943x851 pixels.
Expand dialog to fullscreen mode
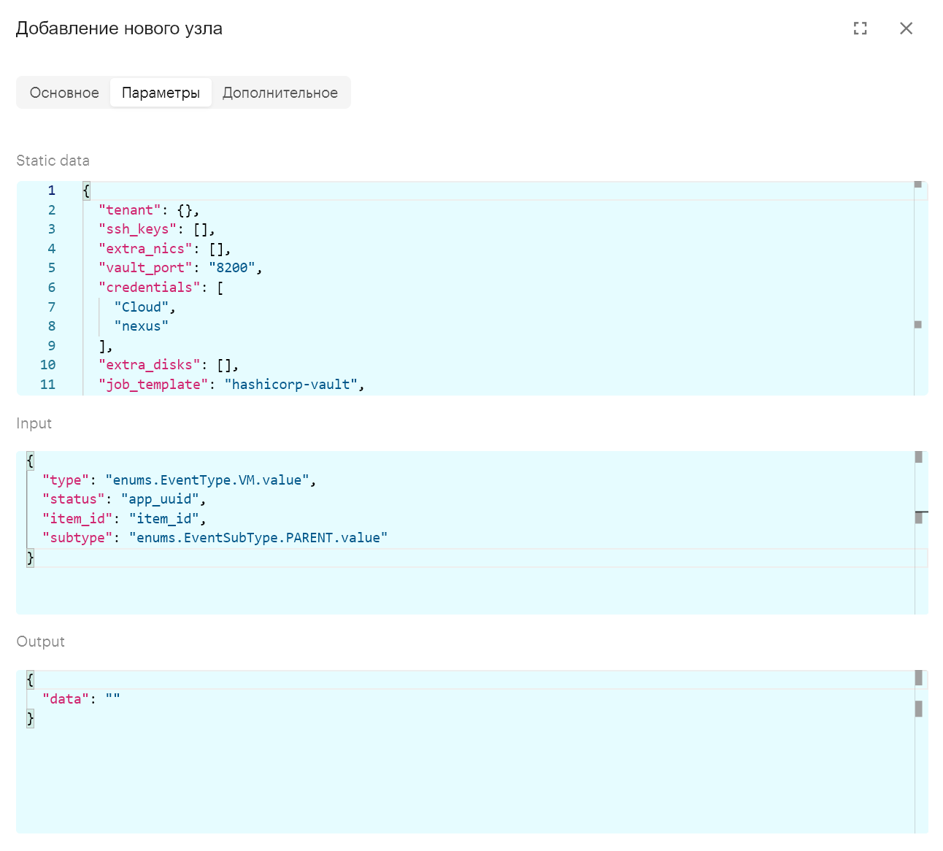point(861,28)
